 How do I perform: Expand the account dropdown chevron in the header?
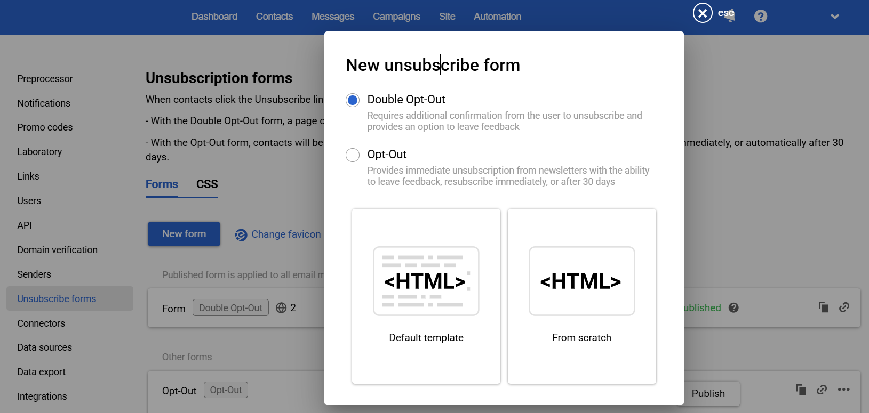pos(835,17)
